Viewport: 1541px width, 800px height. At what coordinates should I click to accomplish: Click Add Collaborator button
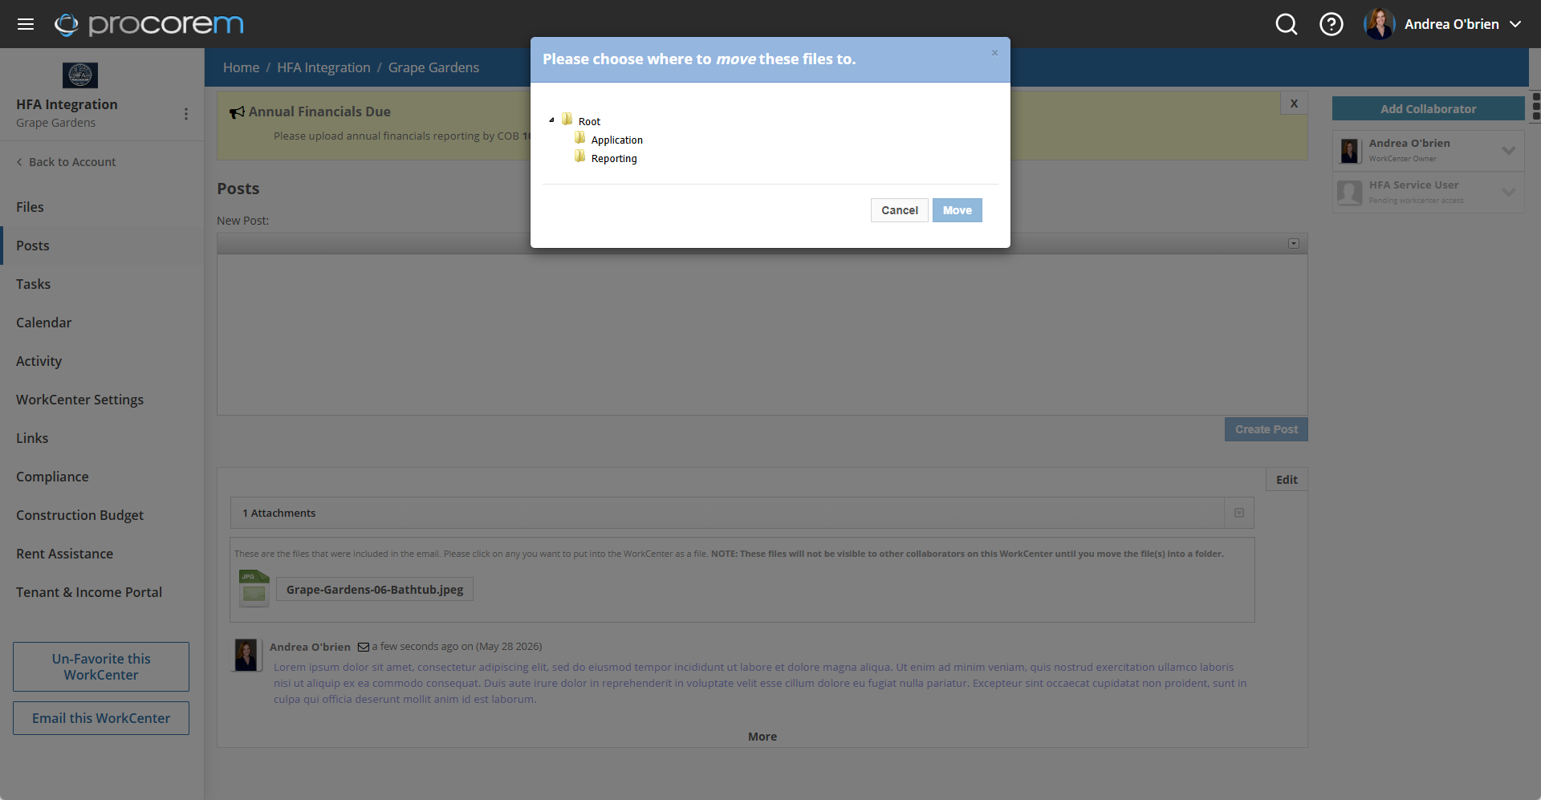[x=1429, y=109]
